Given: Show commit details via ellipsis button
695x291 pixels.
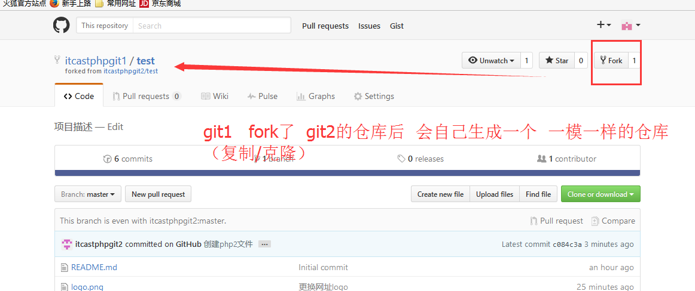Looking at the screenshot, I should tap(264, 244).
